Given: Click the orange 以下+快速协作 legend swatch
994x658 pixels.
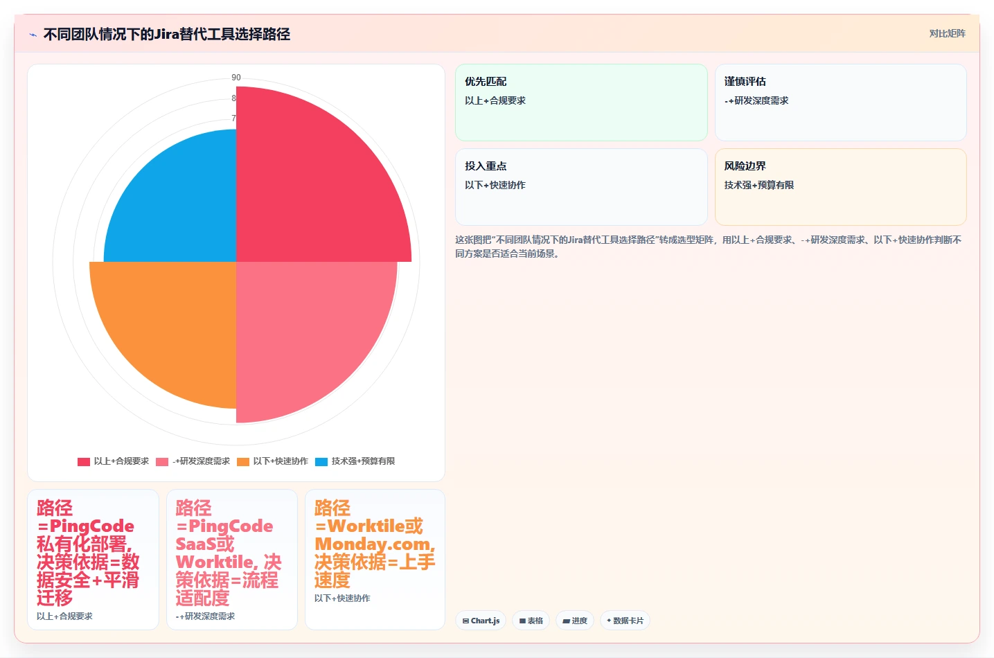Looking at the screenshot, I should tap(243, 461).
